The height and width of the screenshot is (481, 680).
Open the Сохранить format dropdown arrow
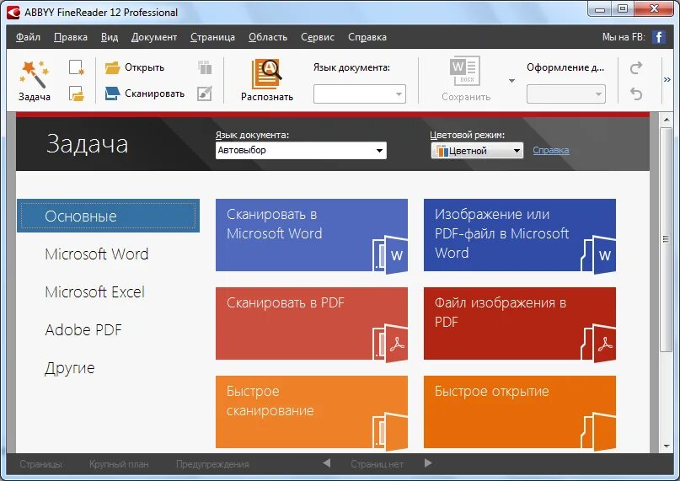(511, 81)
